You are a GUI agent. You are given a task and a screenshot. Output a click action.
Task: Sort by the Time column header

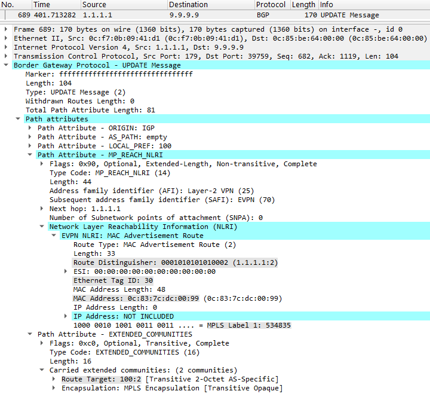56,5
